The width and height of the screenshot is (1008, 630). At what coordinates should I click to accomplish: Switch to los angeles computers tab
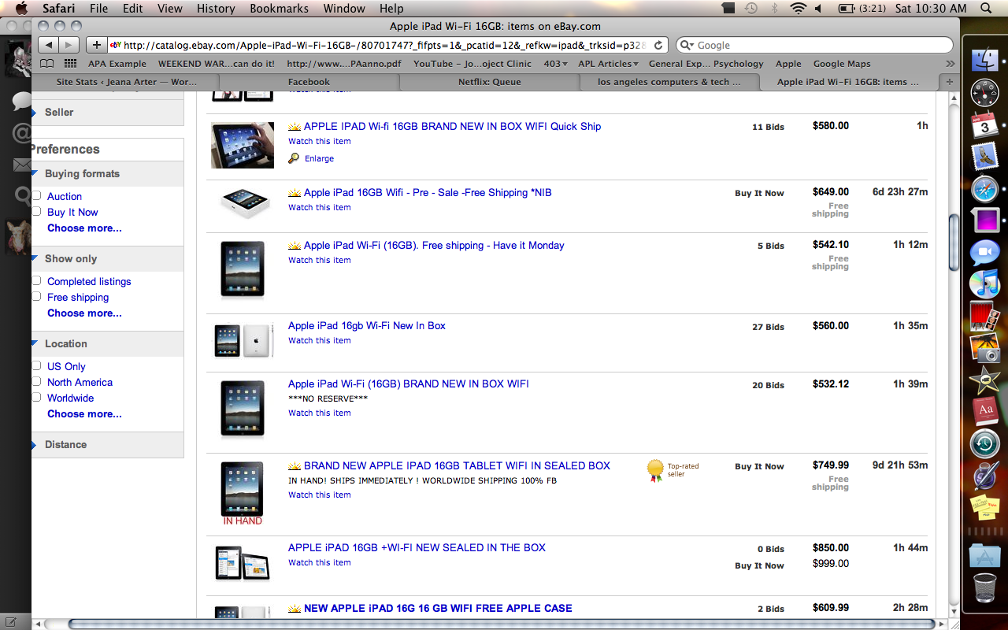tap(669, 82)
